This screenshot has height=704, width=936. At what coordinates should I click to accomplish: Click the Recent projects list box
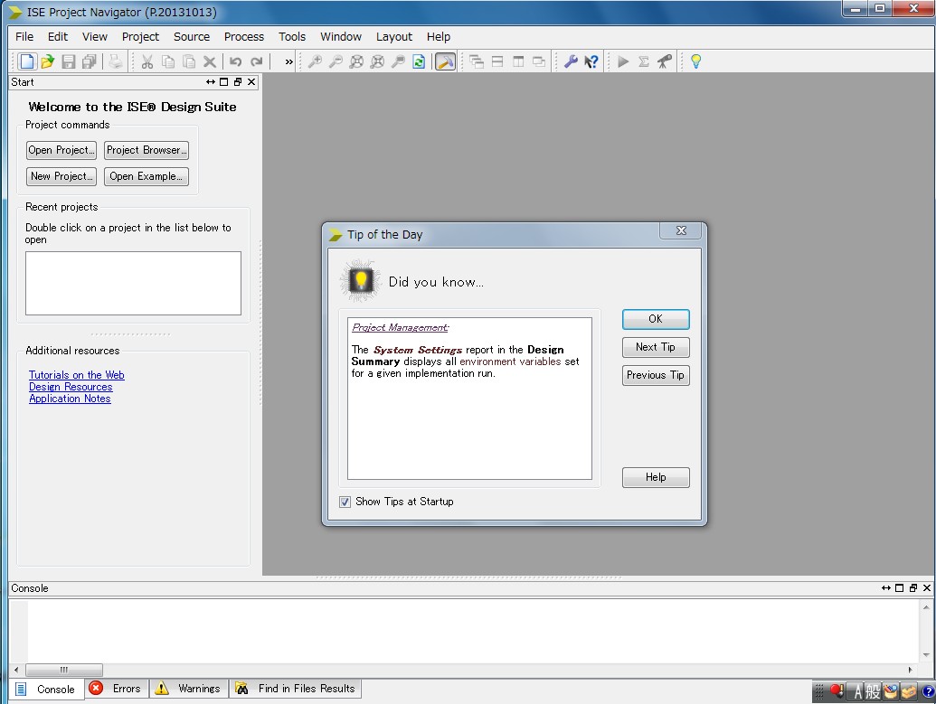coord(133,283)
